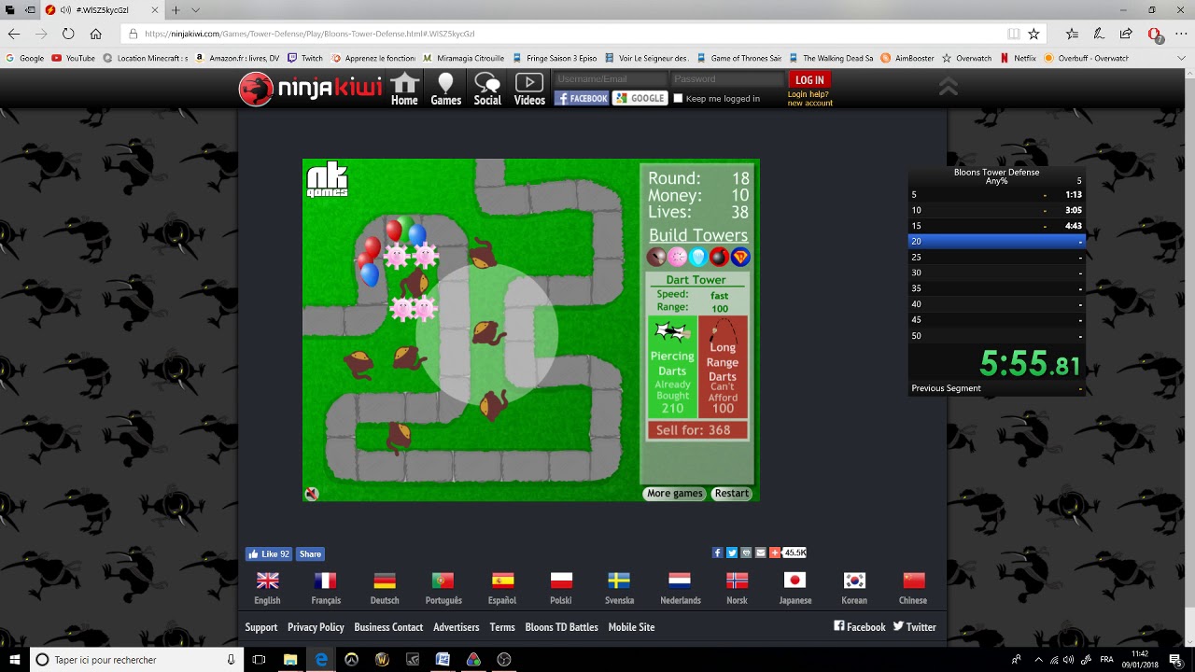The width and height of the screenshot is (1195, 672).
Task: Click the Windows Start button
Action: (15, 660)
